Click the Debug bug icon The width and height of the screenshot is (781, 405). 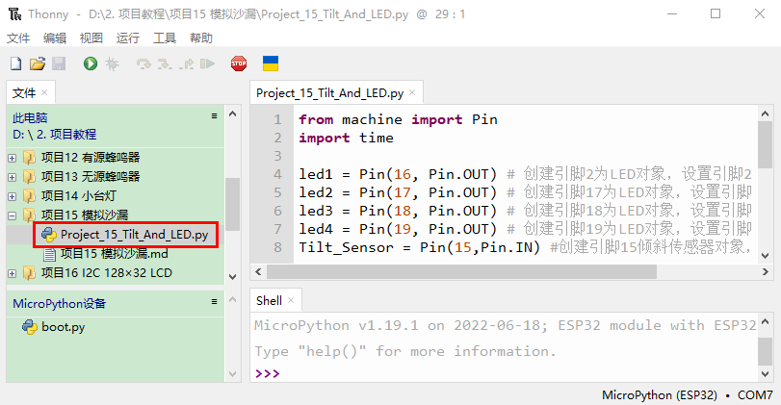click(112, 63)
